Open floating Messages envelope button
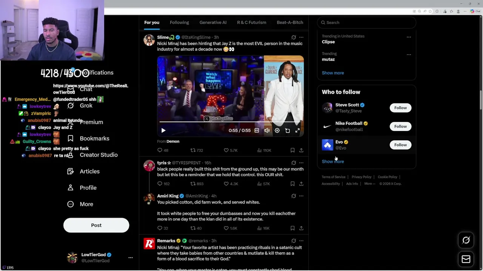Screen dimensions: 483x271 click(x=466, y=259)
